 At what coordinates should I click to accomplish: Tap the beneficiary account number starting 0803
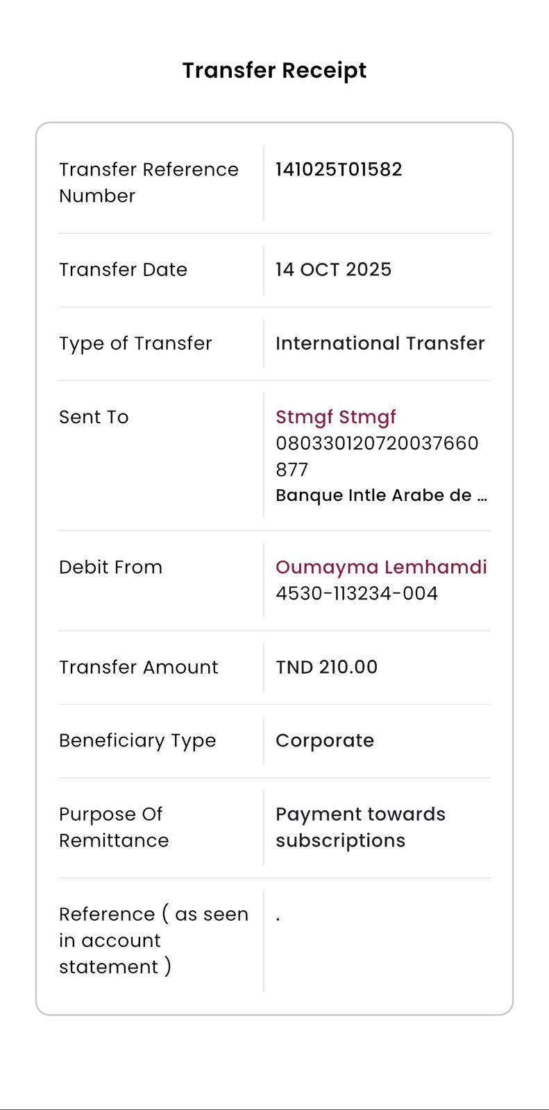(377, 456)
